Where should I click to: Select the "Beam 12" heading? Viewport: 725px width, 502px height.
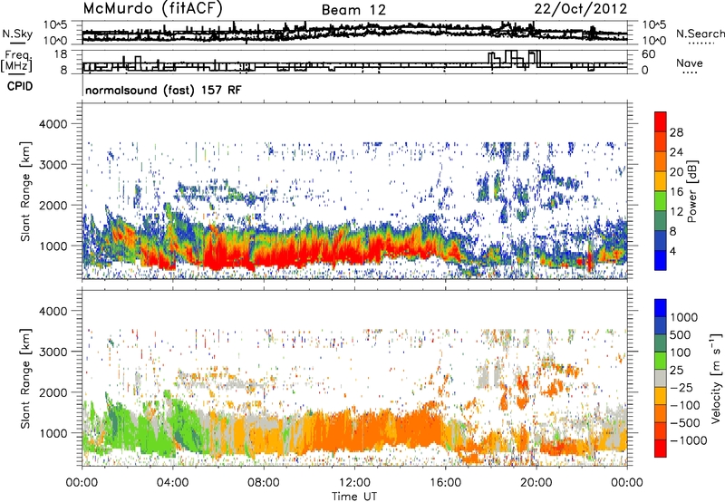pos(353,10)
